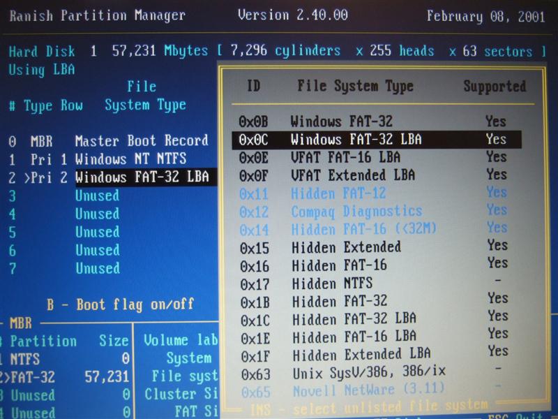Screen dimensions: 558x419
Task: Choose 0x12 Compaq Diagnostics type
Action: 373,211
